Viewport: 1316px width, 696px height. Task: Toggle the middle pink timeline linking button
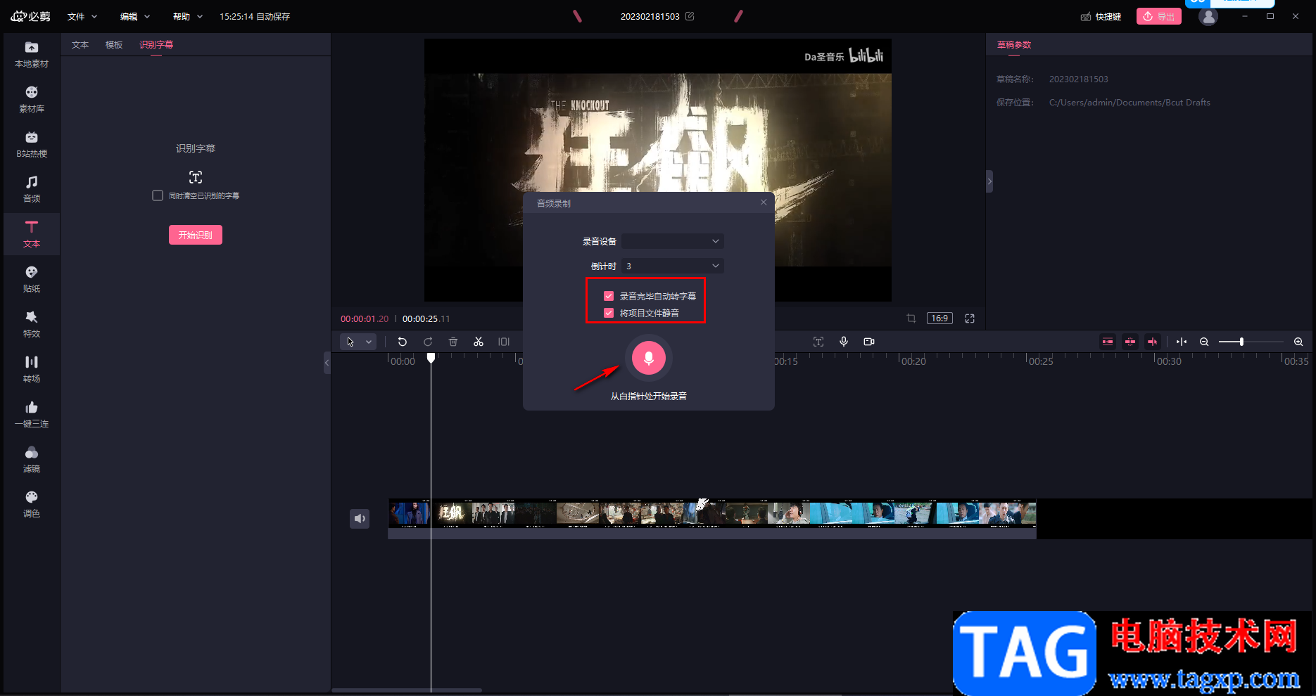coord(1130,342)
